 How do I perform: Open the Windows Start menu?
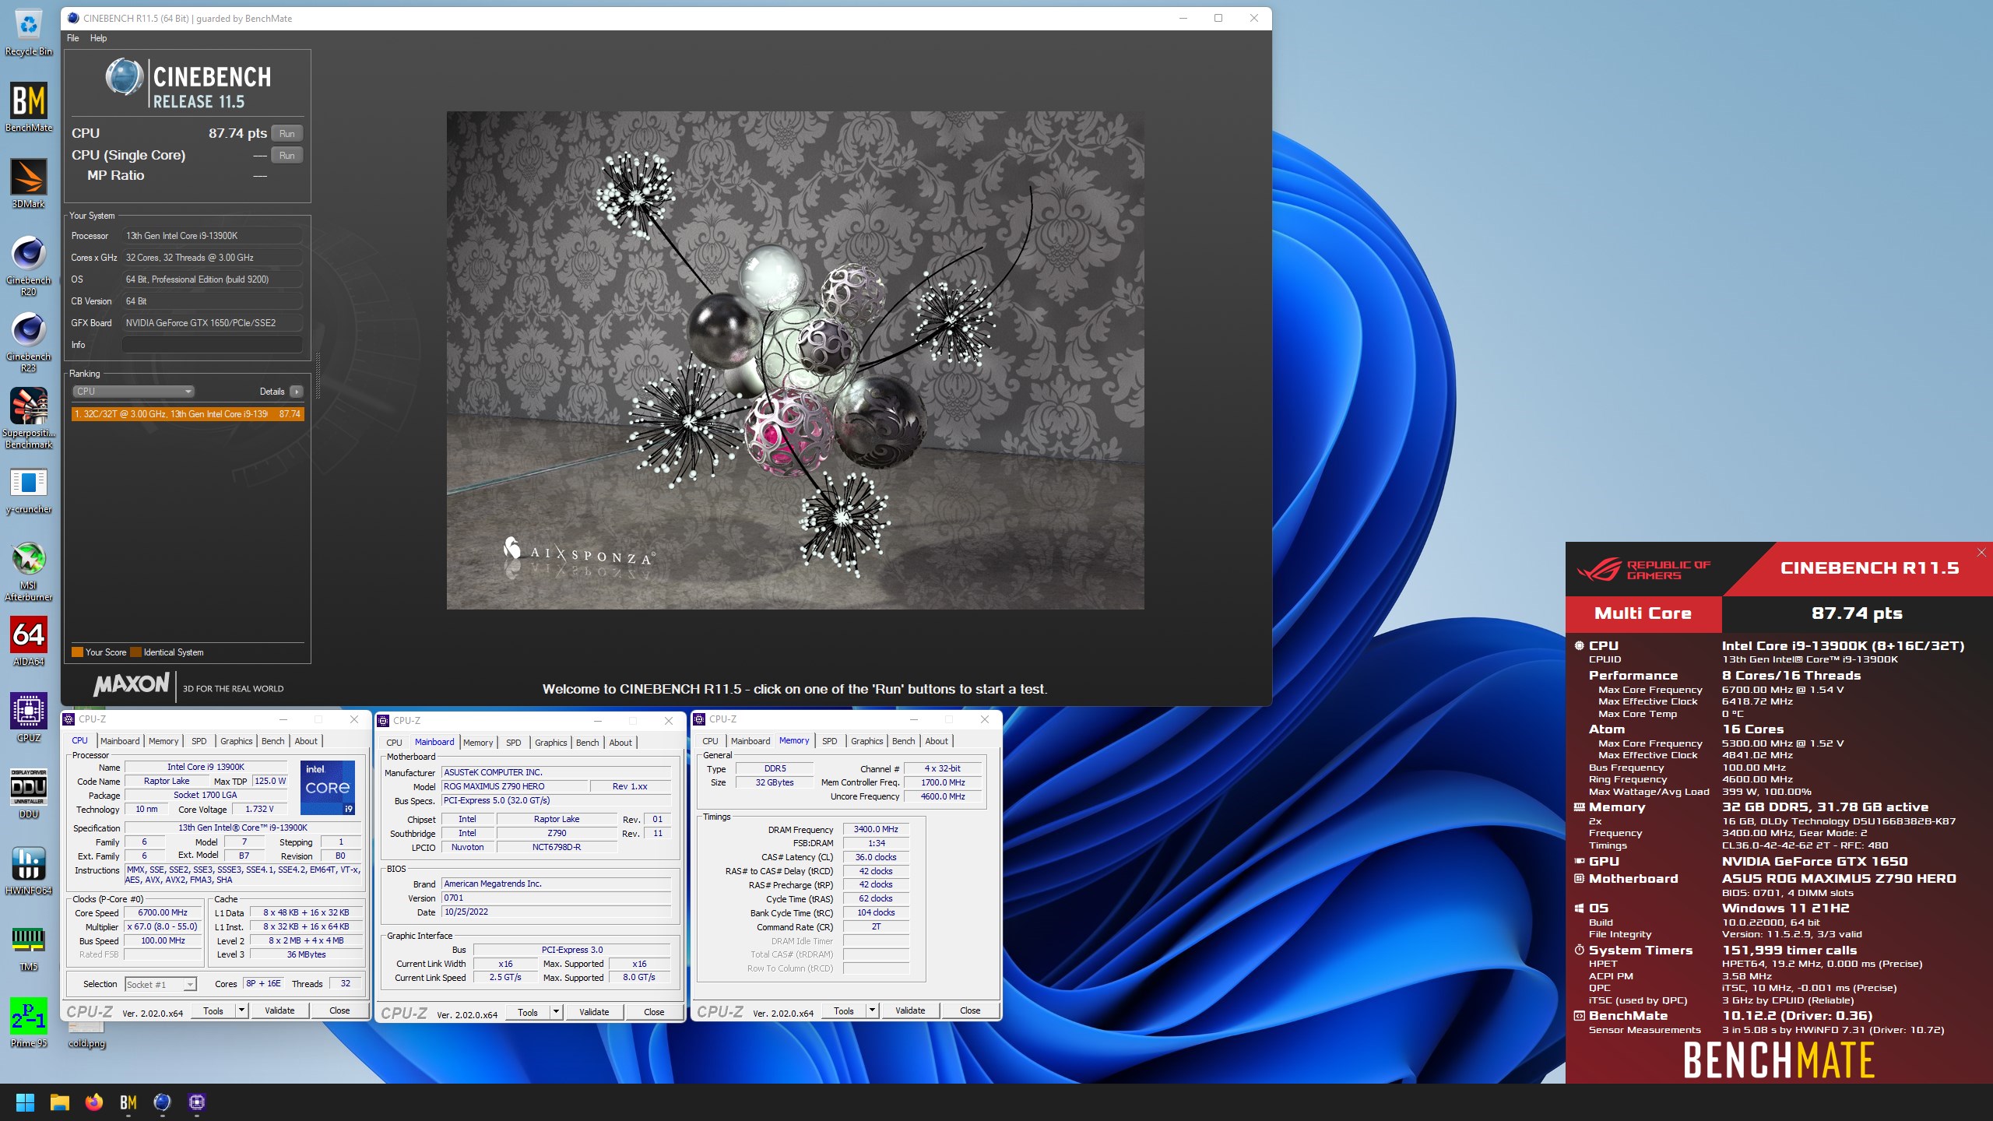point(25,1102)
